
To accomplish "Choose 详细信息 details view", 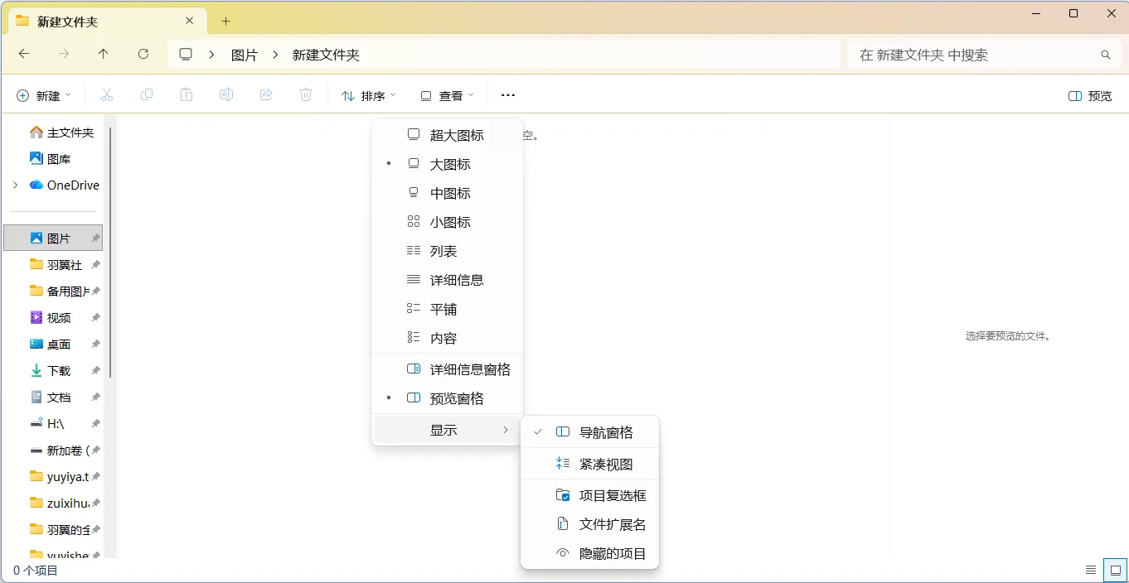I will pyautogui.click(x=447, y=280).
